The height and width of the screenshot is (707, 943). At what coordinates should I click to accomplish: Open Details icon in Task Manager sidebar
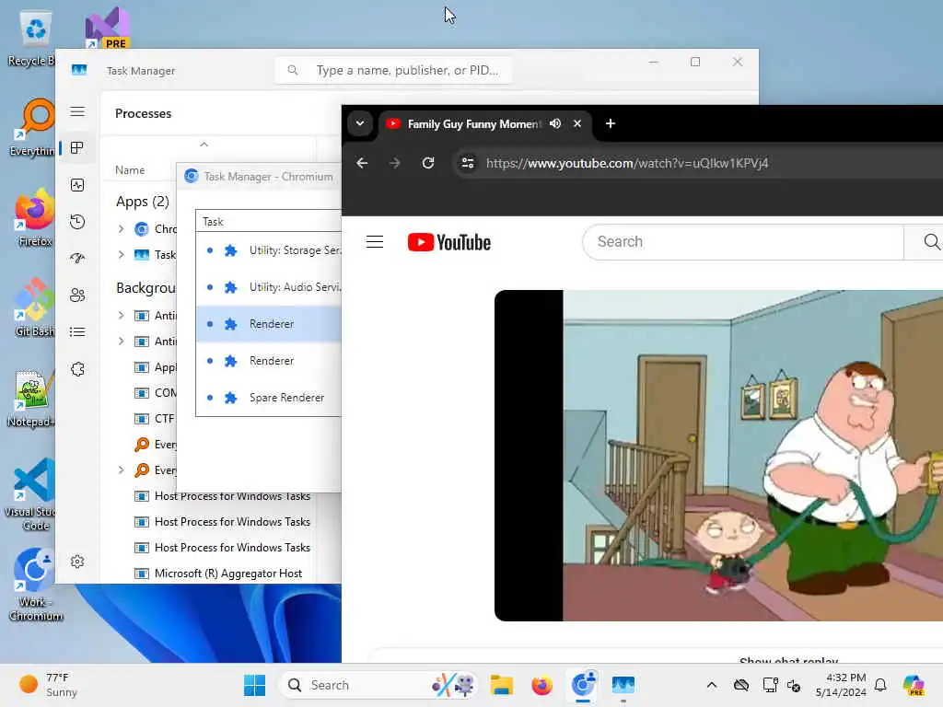[x=77, y=331]
